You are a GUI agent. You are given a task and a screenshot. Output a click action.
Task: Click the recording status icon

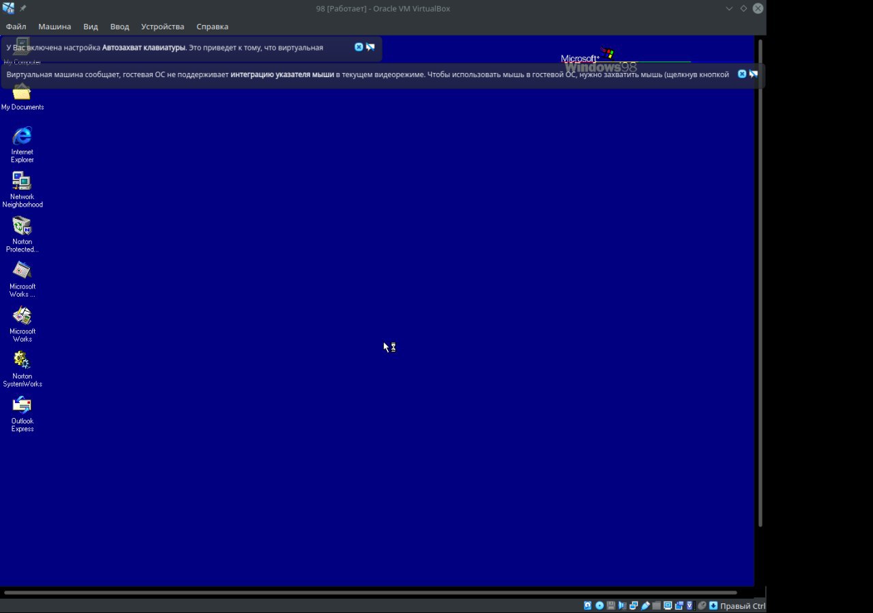(x=679, y=605)
